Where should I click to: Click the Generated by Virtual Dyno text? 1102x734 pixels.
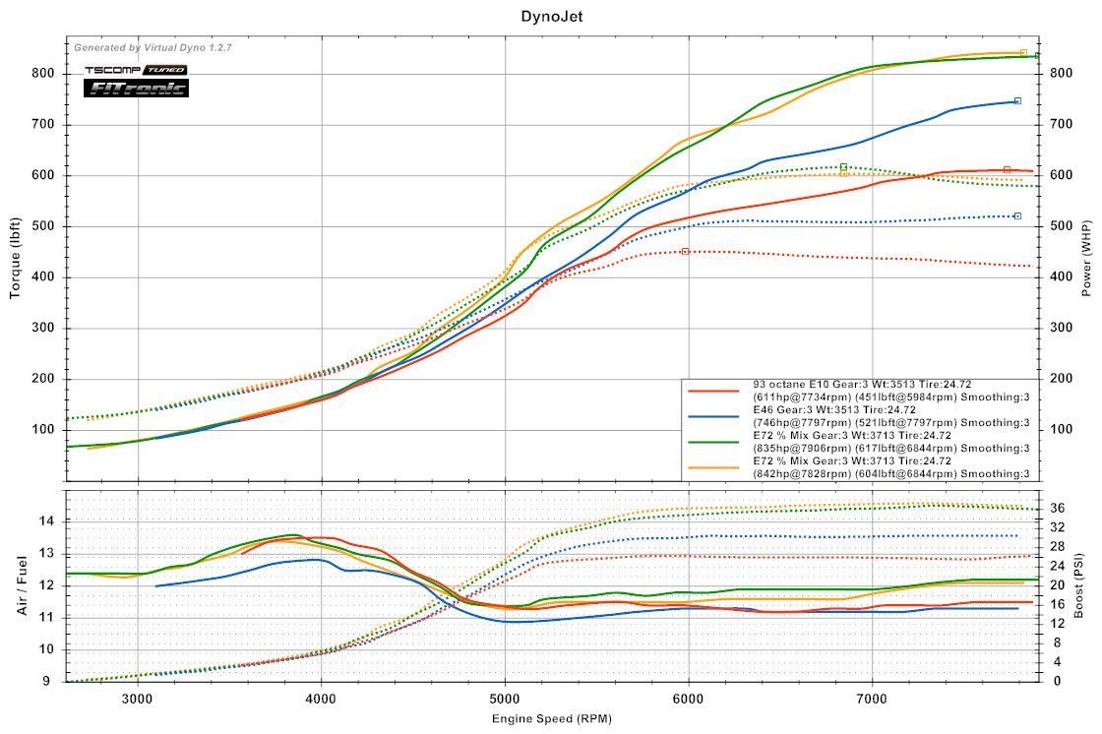[153, 47]
